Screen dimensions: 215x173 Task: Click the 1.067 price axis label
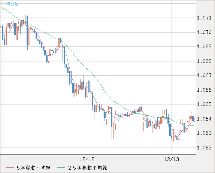(x=204, y=75)
